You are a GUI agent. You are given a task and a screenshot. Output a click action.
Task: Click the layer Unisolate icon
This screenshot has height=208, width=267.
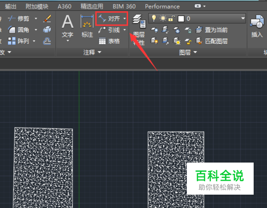click(x=165, y=41)
